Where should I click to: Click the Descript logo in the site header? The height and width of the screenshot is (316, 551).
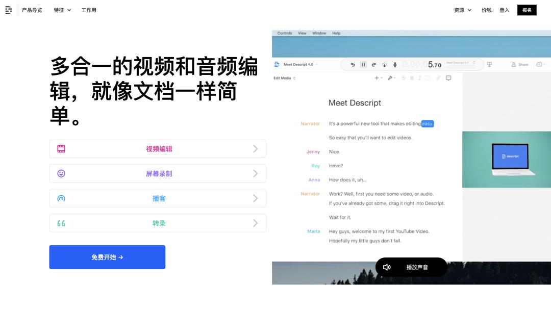[x=9, y=10]
